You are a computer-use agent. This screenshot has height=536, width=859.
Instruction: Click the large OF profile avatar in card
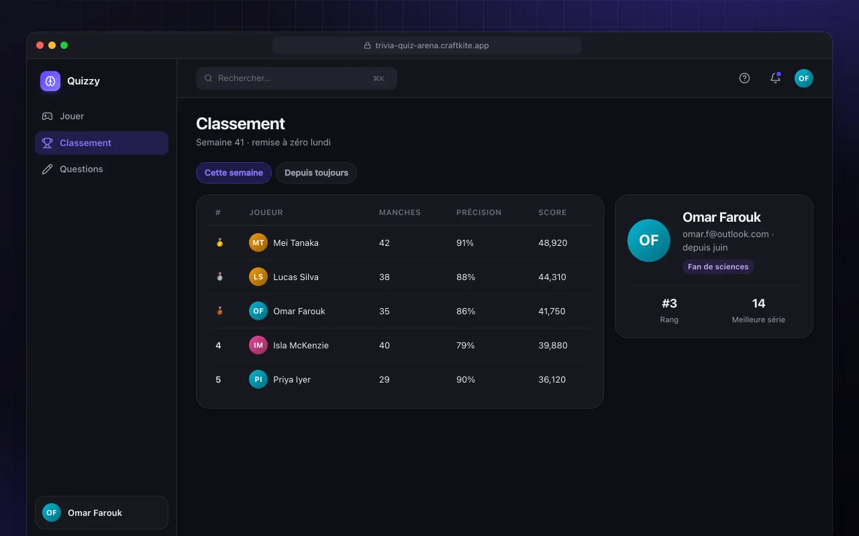[x=649, y=241]
